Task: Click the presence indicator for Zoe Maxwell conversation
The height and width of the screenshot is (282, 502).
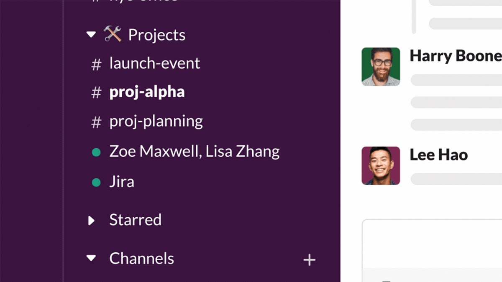Action: click(97, 151)
